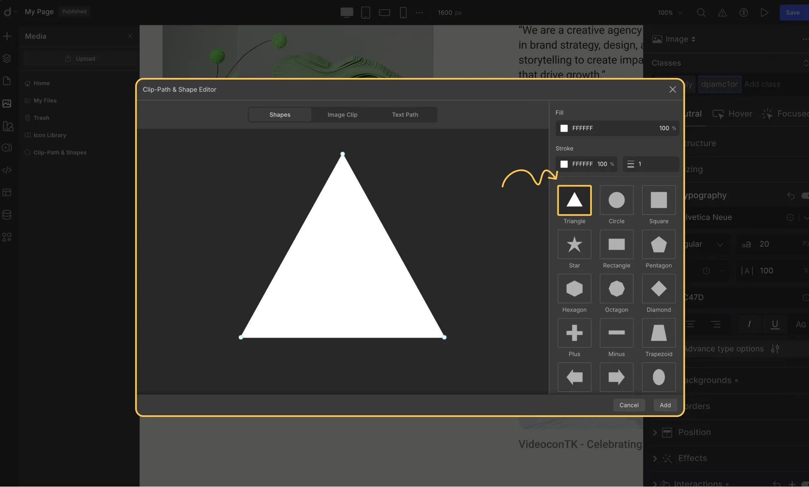Click the Add class field
This screenshot has width=809, height=487.
pyautogui.click(x=762, y=85)
